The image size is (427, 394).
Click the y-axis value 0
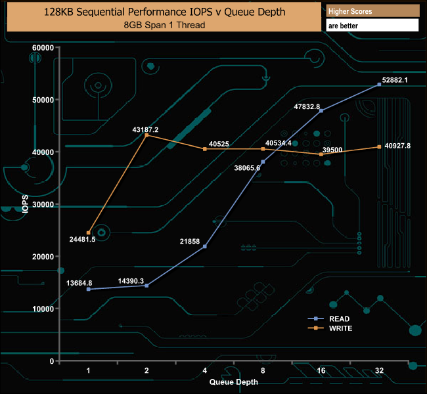pos(52,361)
